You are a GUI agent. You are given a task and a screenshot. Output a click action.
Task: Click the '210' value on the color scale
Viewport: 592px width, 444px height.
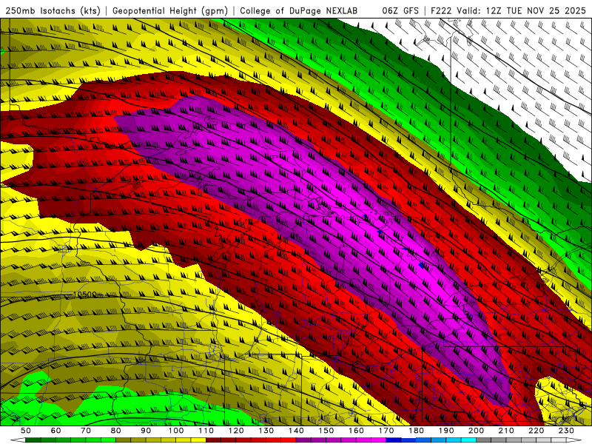coord(506,431)
